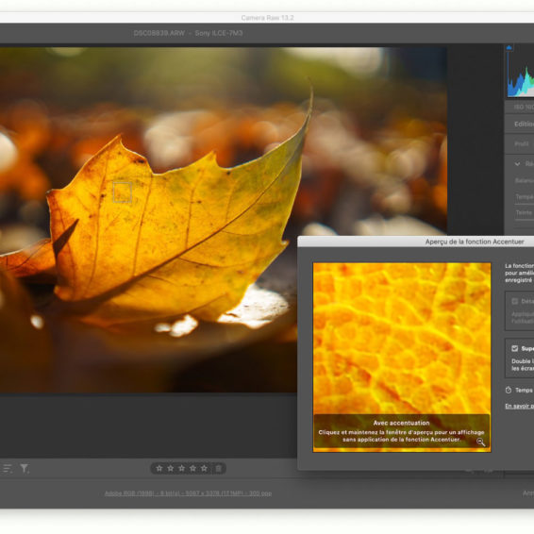
Task: Open workflow options link Adobe RGB (1998)
Action: [188, 493]
